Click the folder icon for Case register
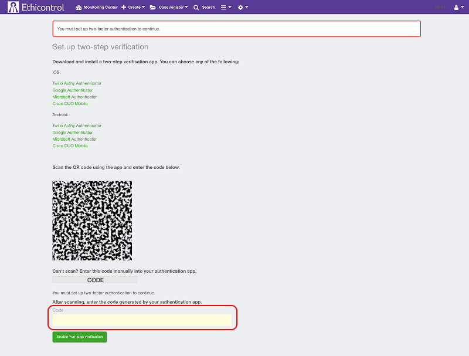 pos(153,7)
